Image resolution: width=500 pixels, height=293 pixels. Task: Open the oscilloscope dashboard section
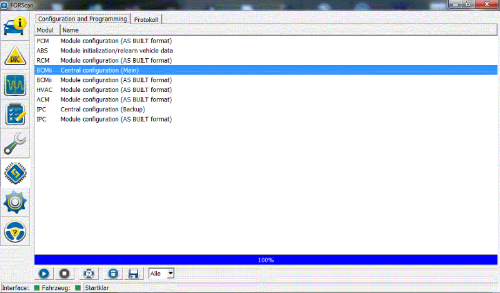point(16,85)
